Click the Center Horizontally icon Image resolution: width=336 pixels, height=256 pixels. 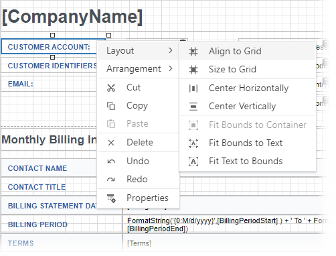193,88
